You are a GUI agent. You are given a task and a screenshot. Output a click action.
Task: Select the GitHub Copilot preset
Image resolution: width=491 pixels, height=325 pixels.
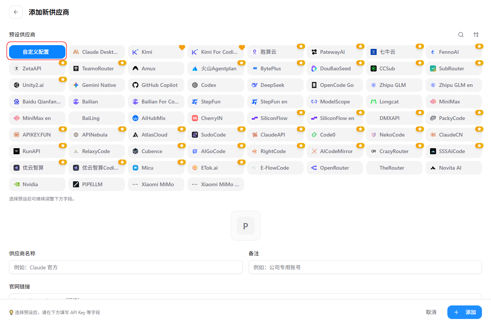(x=156, y=85)
